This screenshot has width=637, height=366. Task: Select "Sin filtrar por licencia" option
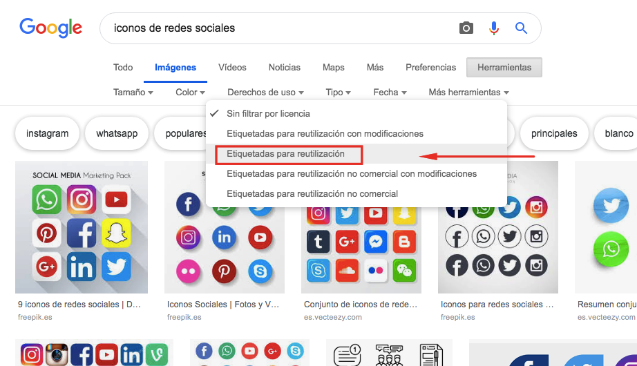(356, 114)
